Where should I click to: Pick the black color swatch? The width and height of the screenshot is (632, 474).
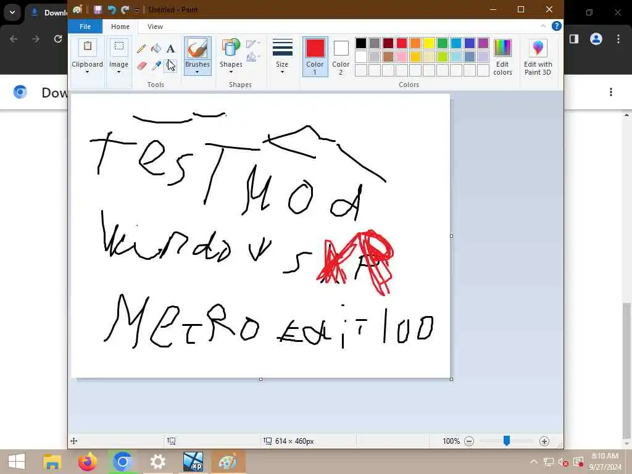361,43
